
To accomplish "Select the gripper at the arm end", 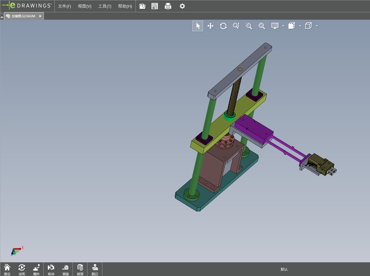I will click(x=322, y=165).
